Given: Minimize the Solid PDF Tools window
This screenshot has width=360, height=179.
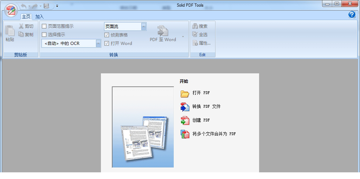Looking at the screenshot, I should tap(327, 4).
